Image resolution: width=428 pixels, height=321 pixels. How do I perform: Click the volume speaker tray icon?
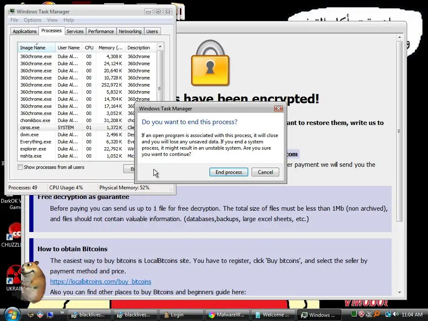[396, 314]
